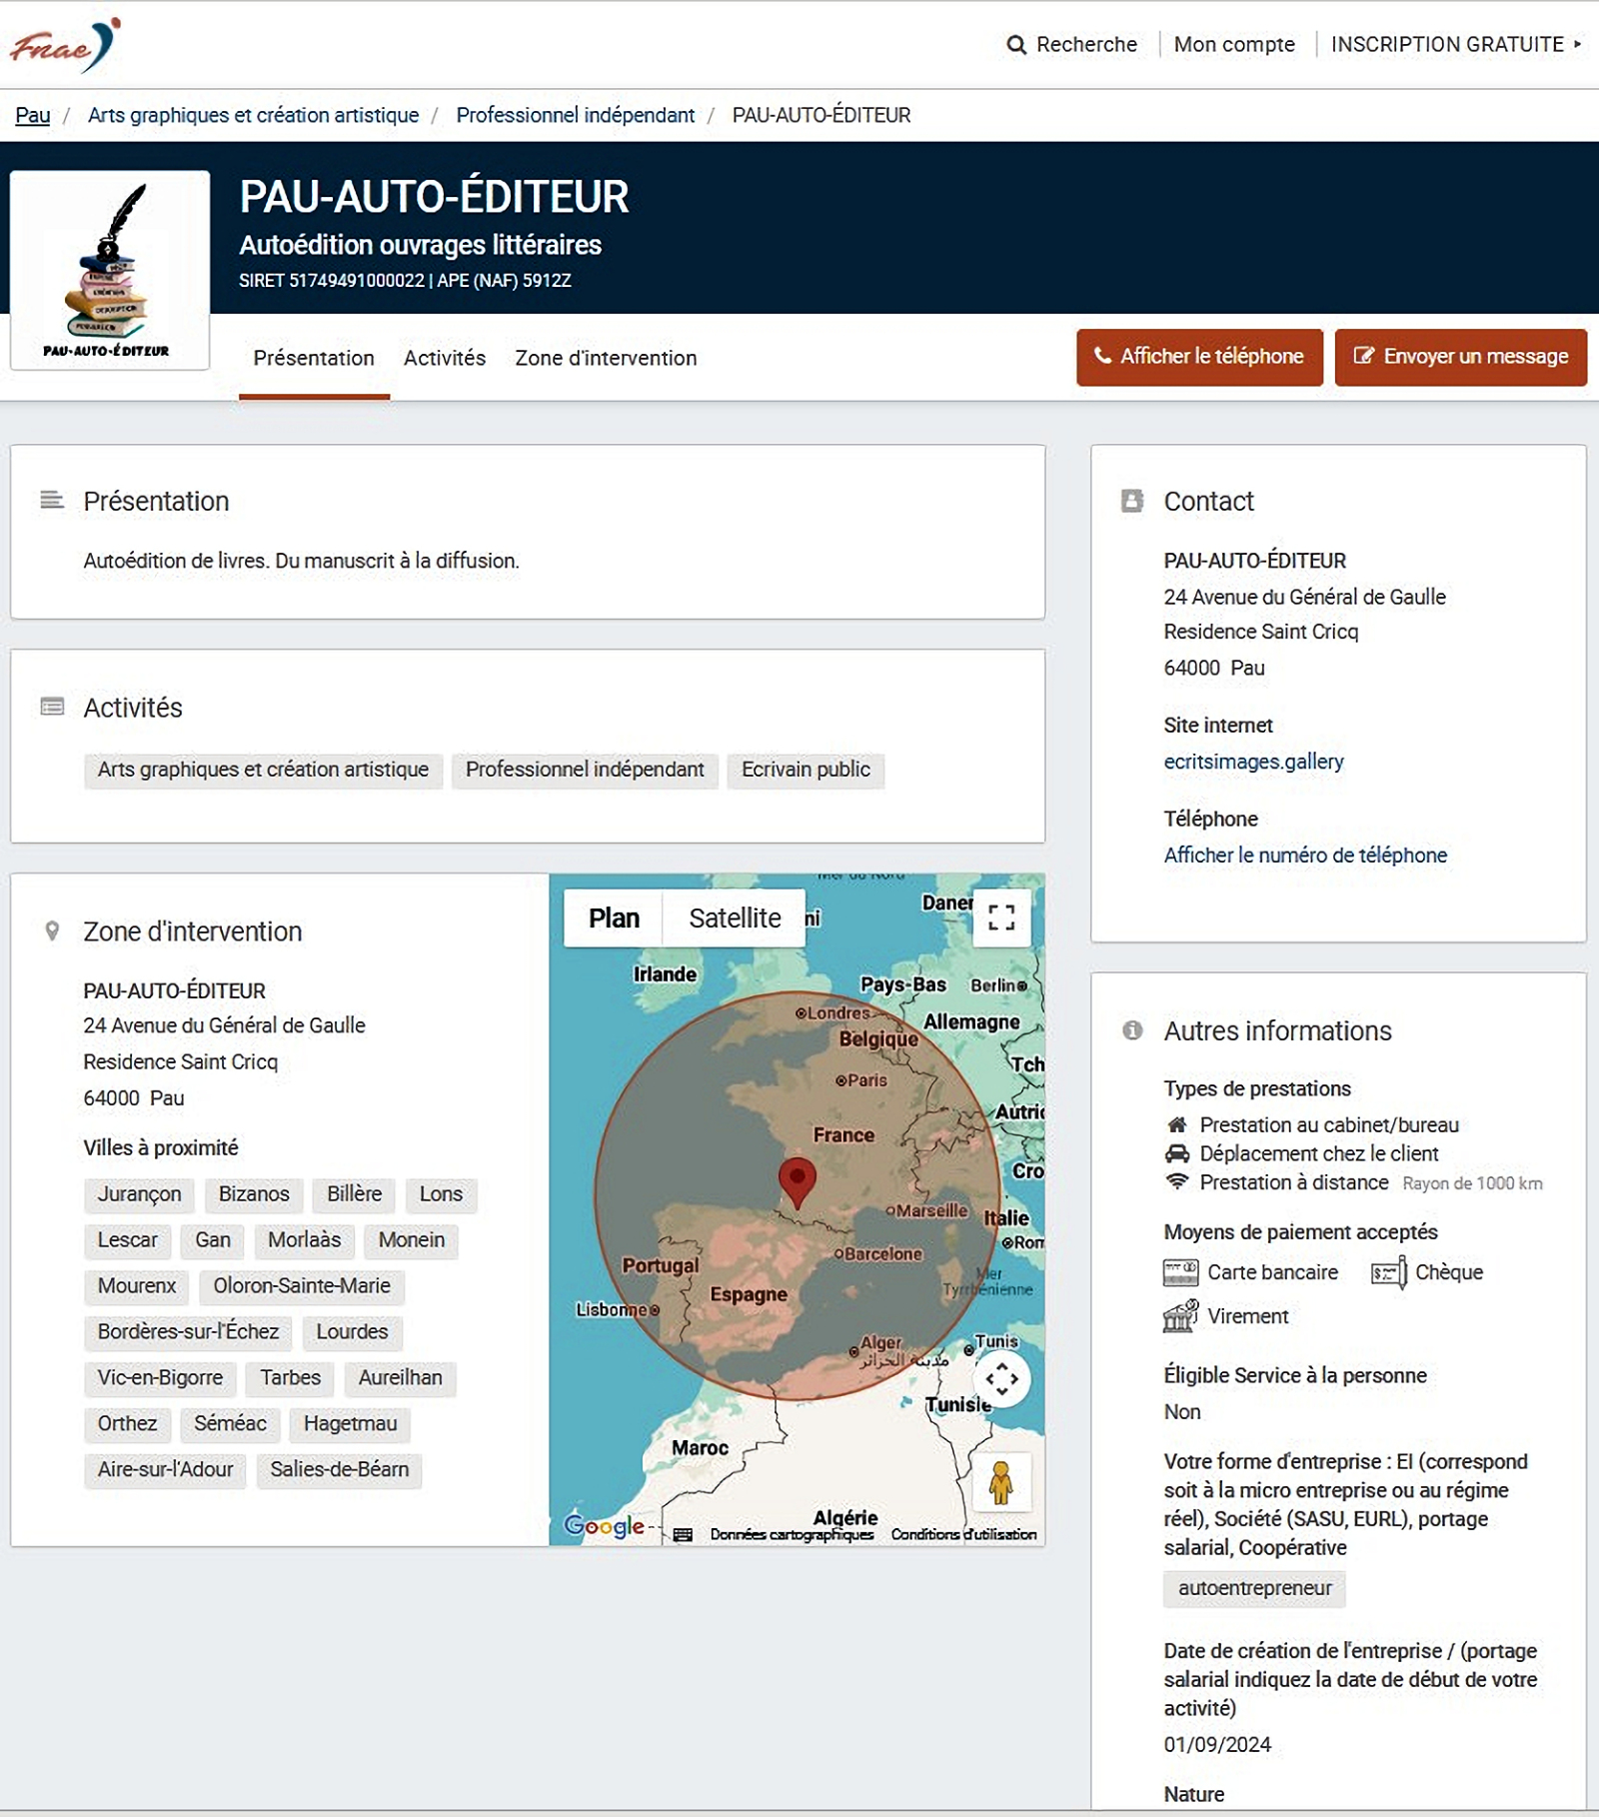Viewport: 1599px width, 1817px height.
Task: Open search via magnifying glass icon
Action: [1016, 45]
